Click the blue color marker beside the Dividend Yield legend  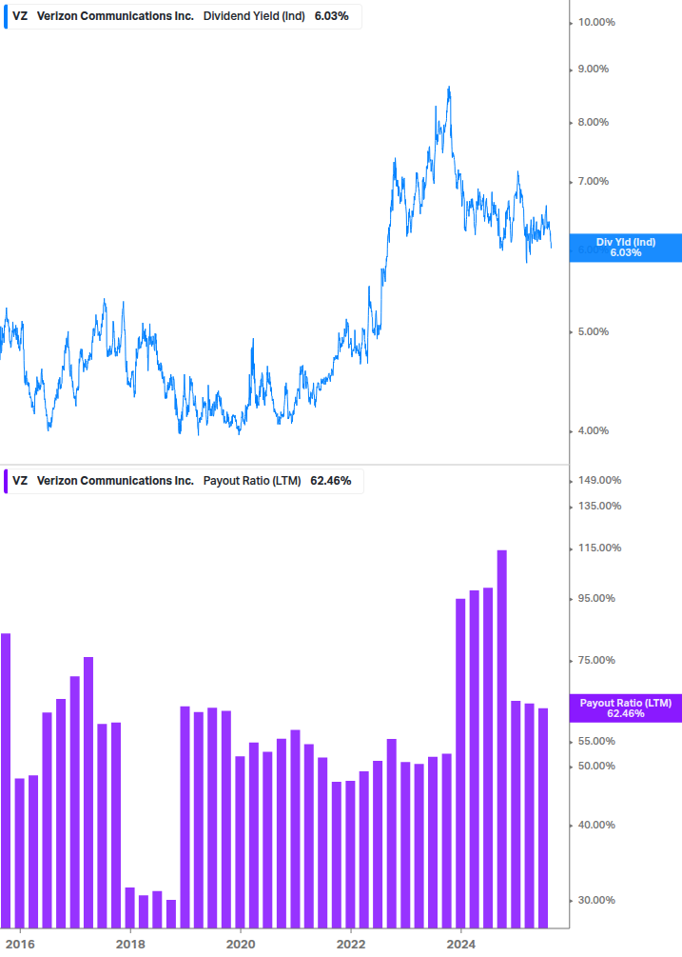pos(6,16)
